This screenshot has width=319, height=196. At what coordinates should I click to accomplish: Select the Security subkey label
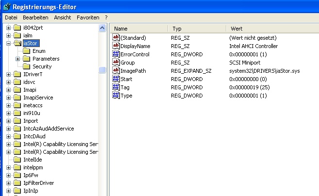click(x=42, y=66)
